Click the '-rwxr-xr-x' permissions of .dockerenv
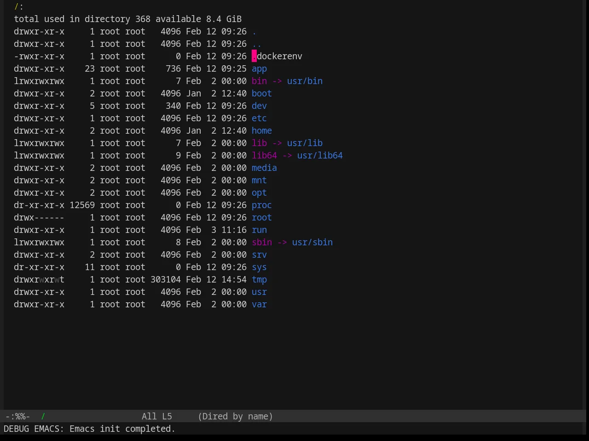This screenshot has width=589, height=441. click(x=39, y=57)
